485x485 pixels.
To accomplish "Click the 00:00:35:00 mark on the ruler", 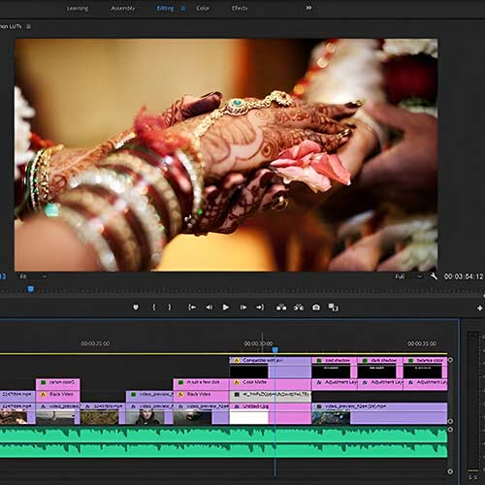I will [x=422, y=343].
